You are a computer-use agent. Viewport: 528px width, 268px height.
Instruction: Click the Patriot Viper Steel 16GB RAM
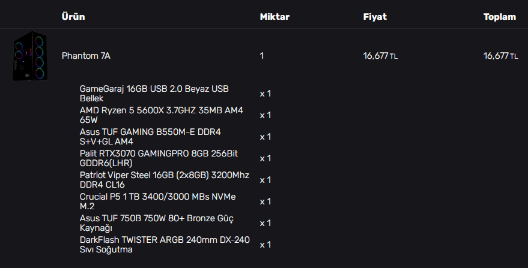[x=164, y=180]
